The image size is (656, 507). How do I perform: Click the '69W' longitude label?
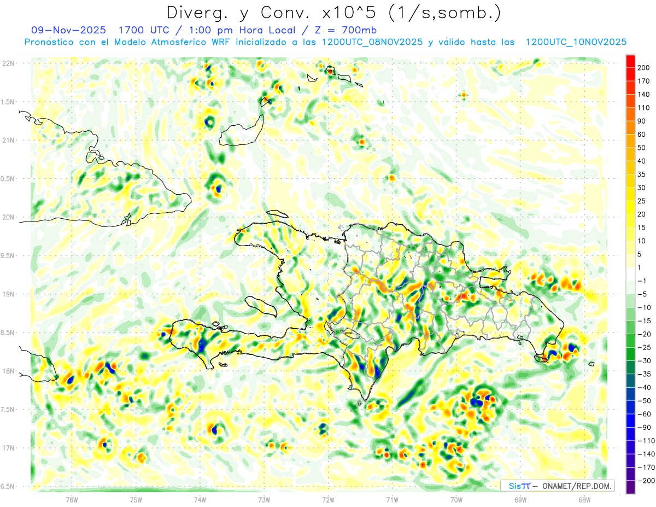point(520,499)
